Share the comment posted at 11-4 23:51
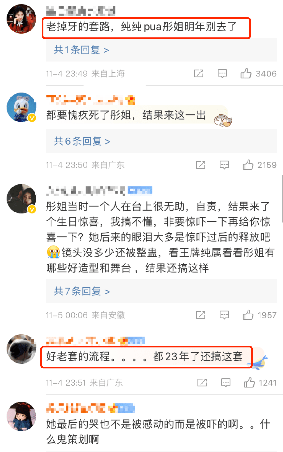This screenshot has width=283, height=452. [202, 383]
